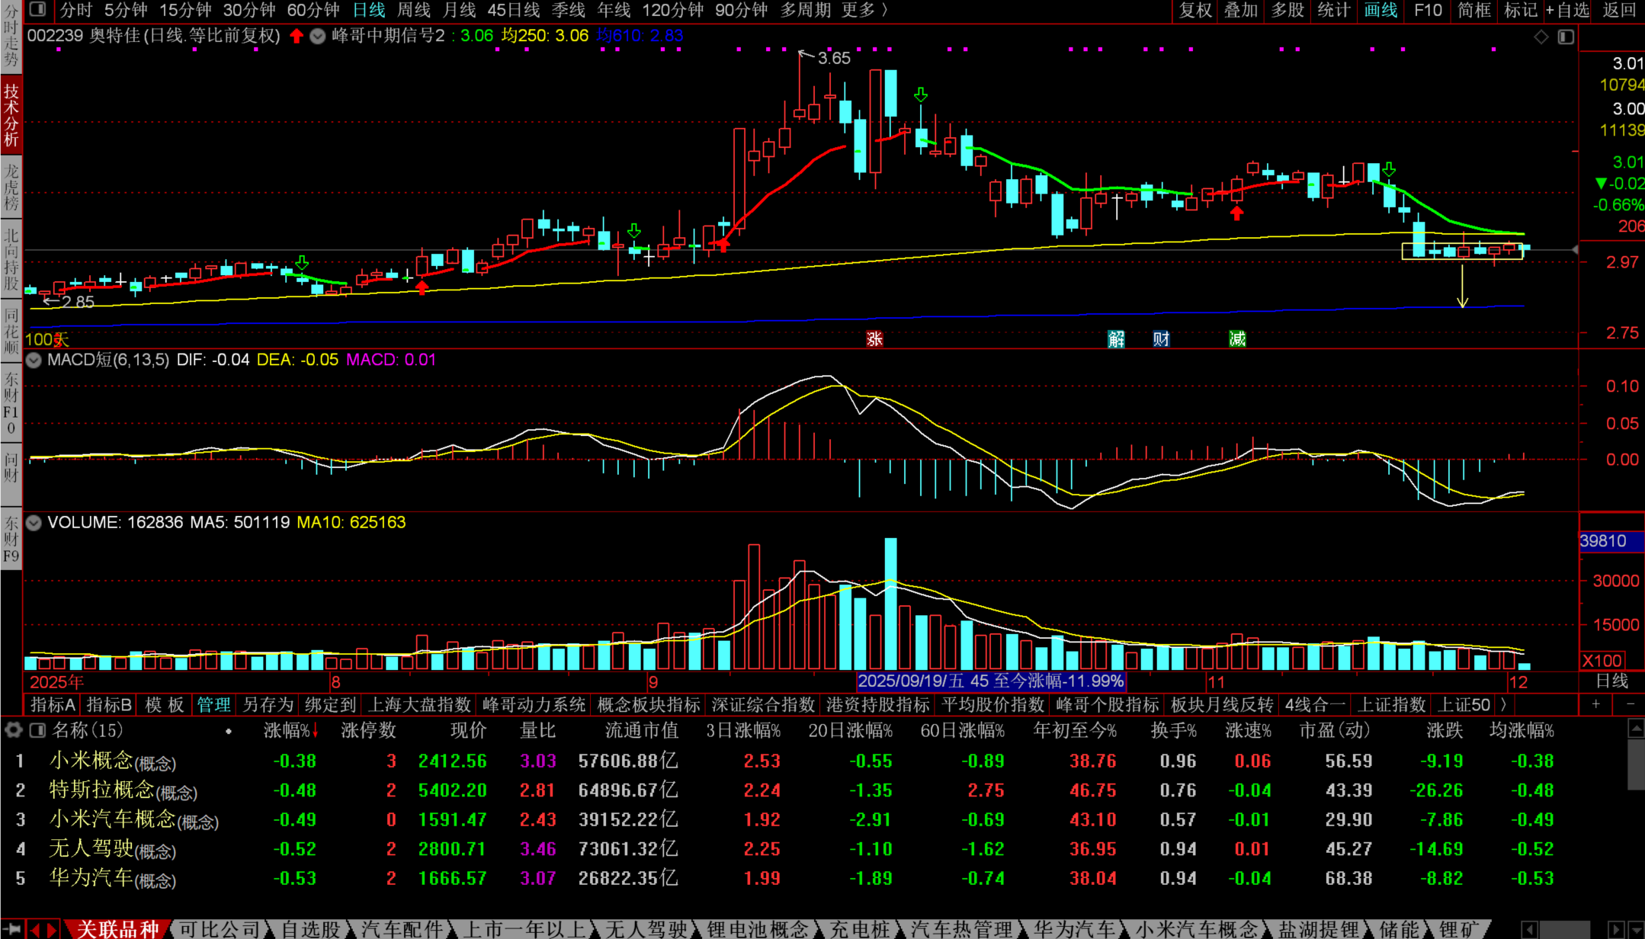Toggle the sidebar panel icon beside diamond icon
This screenshot has height=939, width=1645.
[x=1566, y=37]
